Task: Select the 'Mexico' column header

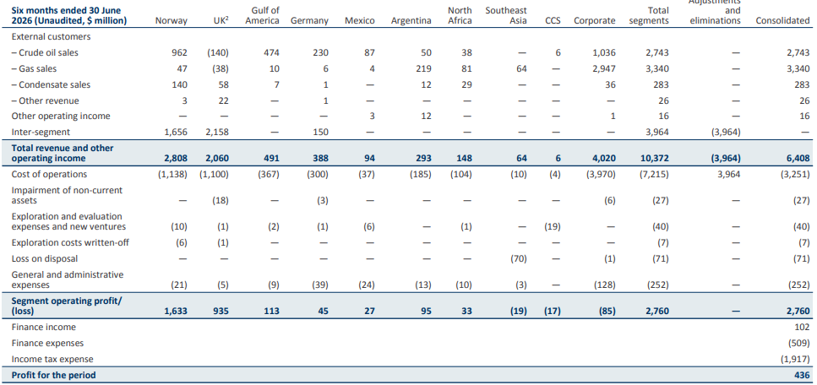Action: [360, 21]
